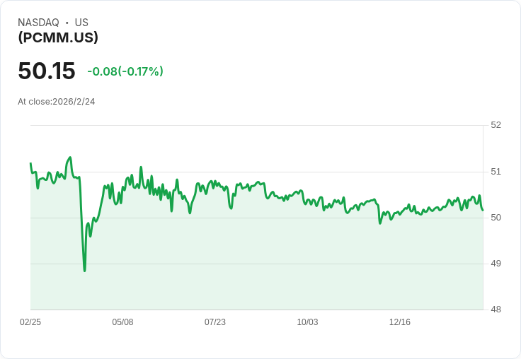This screenshot has height=359, width=521.
Task: Click the At close:2026/2/24 text
Action: tap(57, 102)
